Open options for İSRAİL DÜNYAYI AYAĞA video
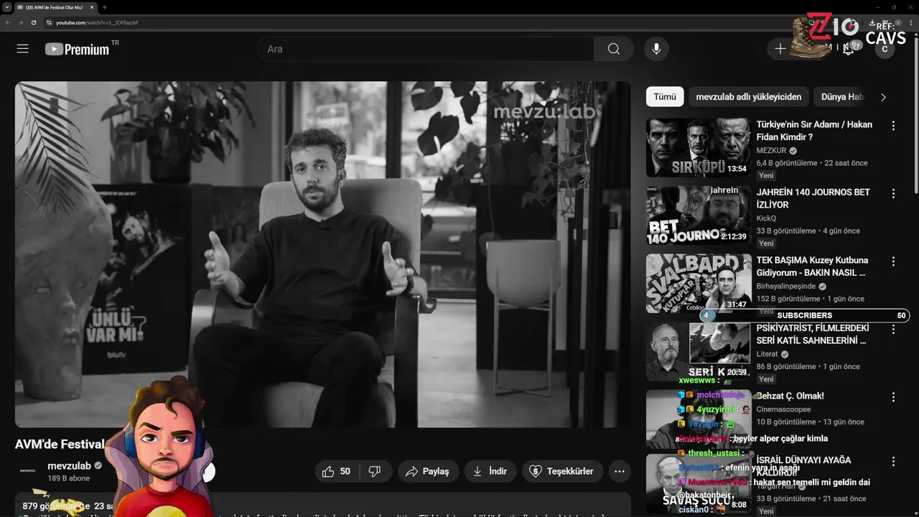The width and height of the screenshot is (919, 517). tap(893, 461)
